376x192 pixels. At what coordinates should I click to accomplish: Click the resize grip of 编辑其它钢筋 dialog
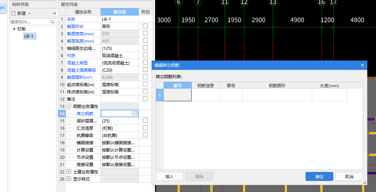(365, 182)
